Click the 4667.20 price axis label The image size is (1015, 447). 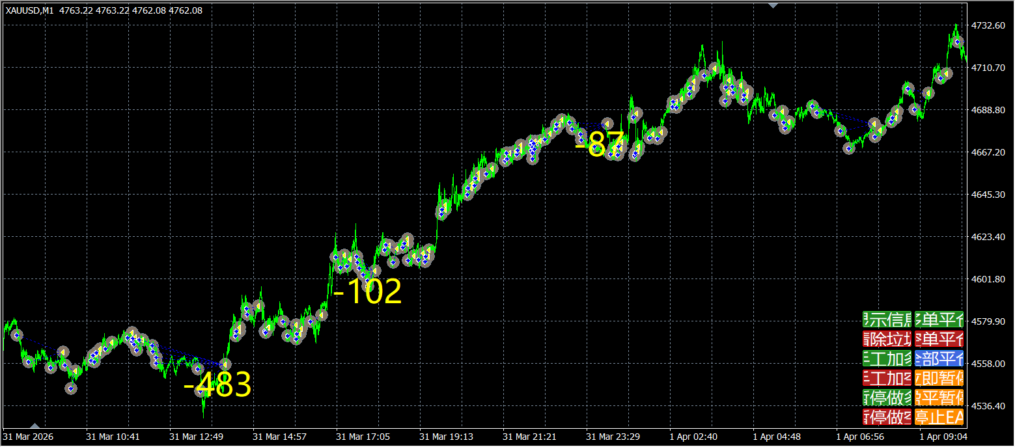click(988, 152)
